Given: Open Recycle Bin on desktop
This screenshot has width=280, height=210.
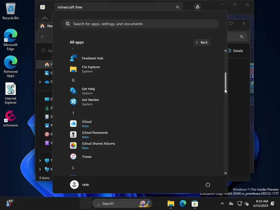Looking at the screenshot, I should point(11,11).
